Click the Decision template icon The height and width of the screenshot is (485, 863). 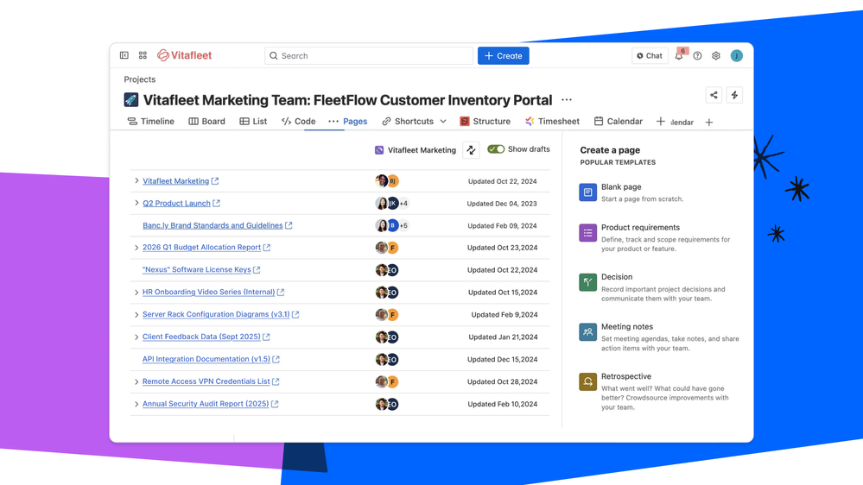pos(587,282)
